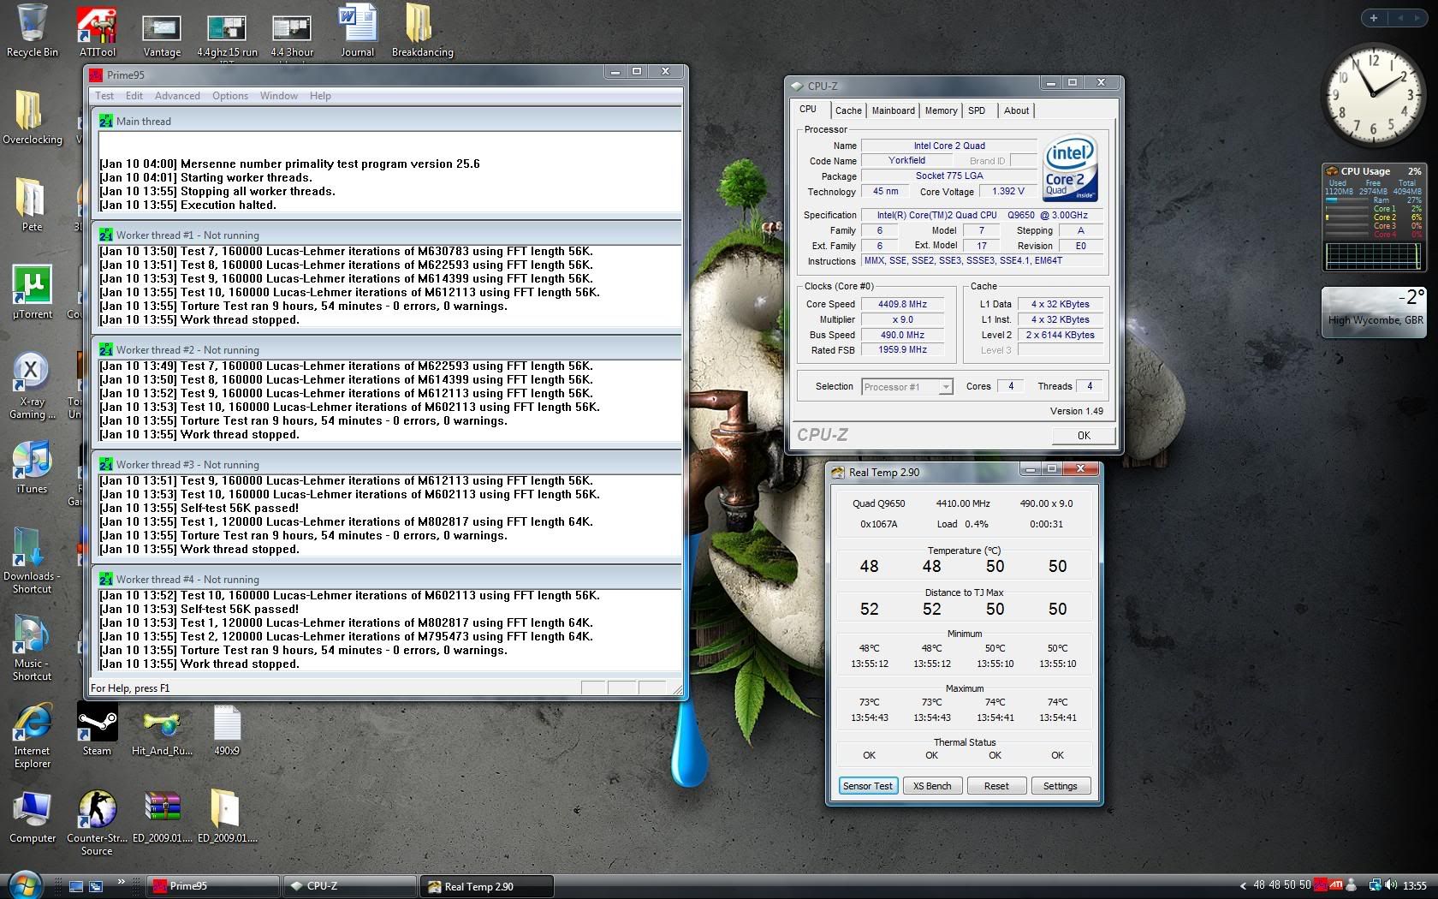
Task: Open the Pete folder on desktop
Action: pyautogui.click(x=32, y=205)
